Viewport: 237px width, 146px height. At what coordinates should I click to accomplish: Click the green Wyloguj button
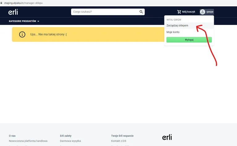point(189,40)
